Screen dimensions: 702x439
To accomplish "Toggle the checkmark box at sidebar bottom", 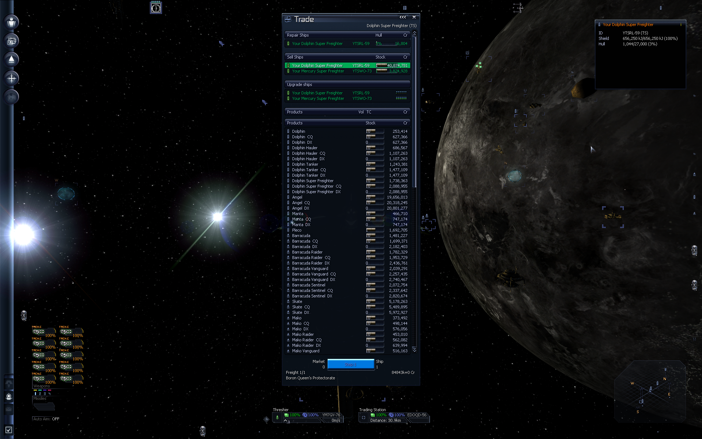I will click(9, 430).
